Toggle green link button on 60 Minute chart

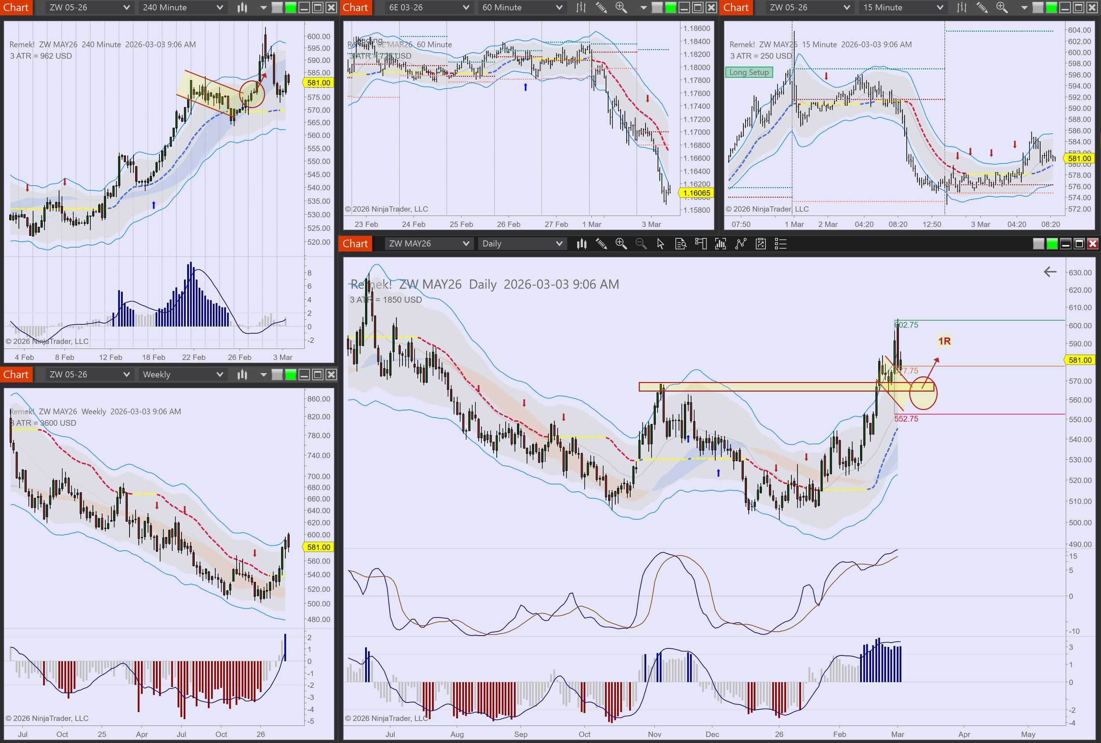point(670,7)
